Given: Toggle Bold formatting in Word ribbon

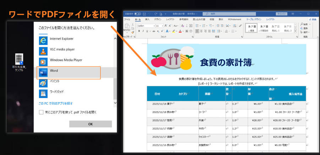Looking at the screenshot, I should pyautogui.click(x=139, y=31).
